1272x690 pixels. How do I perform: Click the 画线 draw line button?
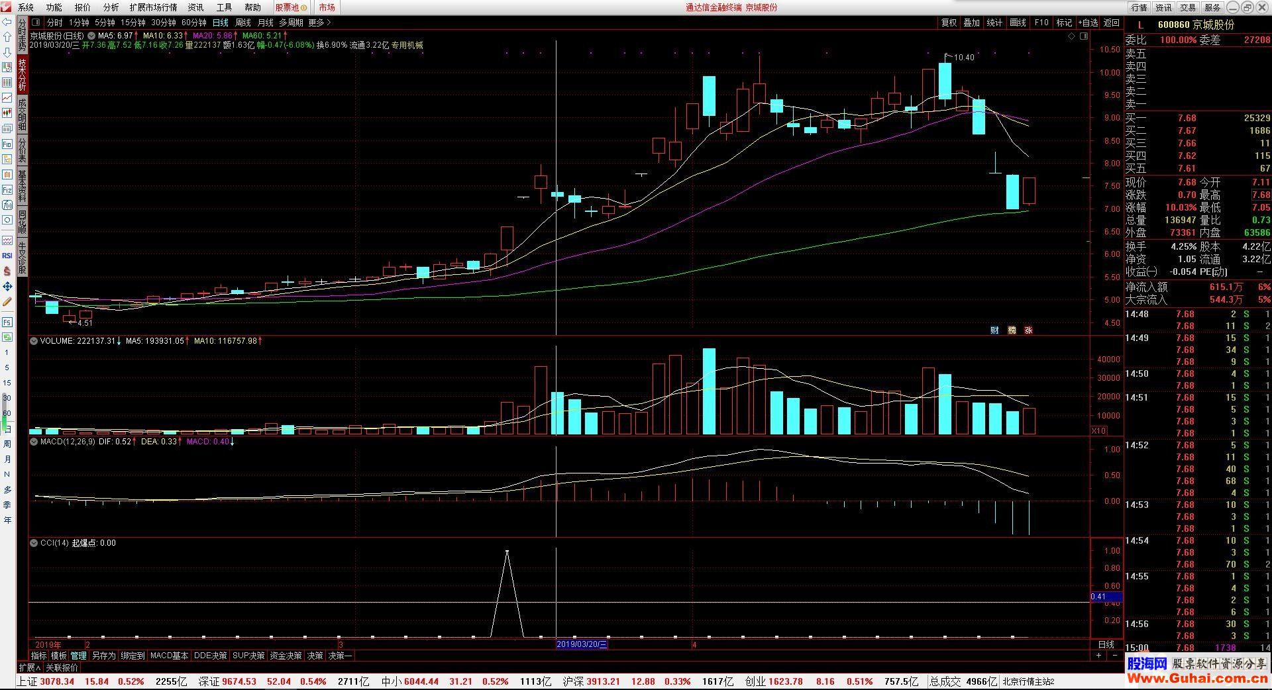(1018, 23)
